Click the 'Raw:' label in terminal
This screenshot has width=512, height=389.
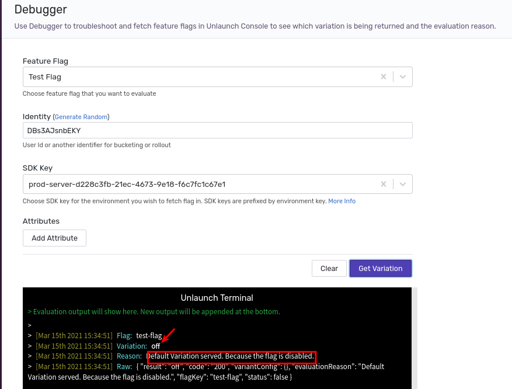124,366
